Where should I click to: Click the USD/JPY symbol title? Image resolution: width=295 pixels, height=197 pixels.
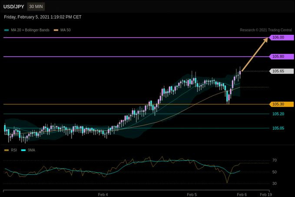[14, 7]
